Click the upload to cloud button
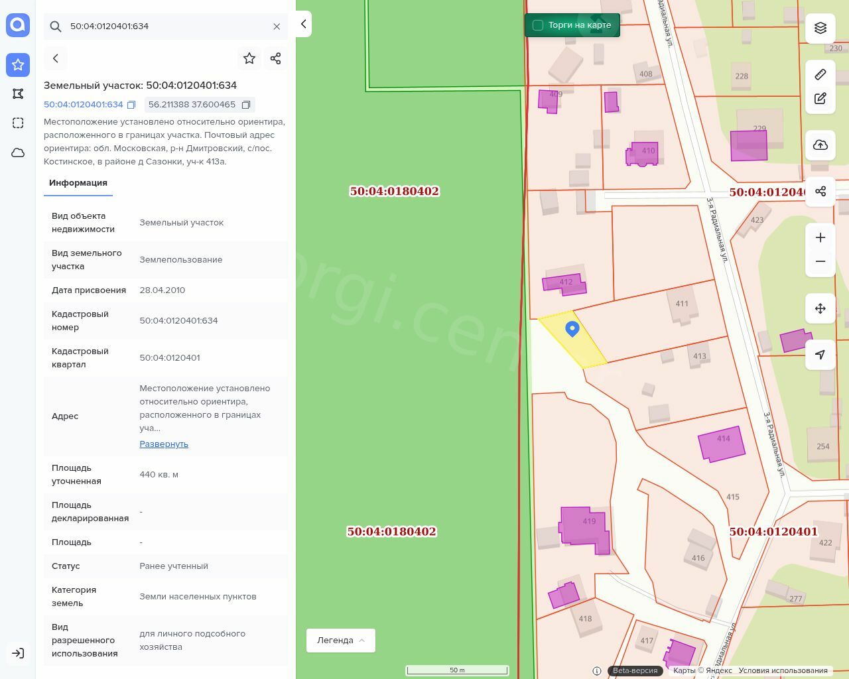This screenshot has height=679, width=849. pyautogui.click(x=820, y=145)
